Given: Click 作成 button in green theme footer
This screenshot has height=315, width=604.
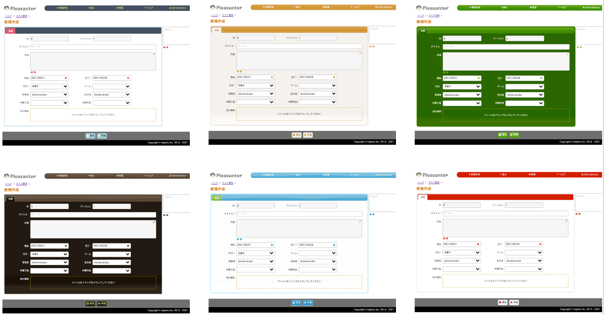Looking at the screenshot, I should (514, 135).
